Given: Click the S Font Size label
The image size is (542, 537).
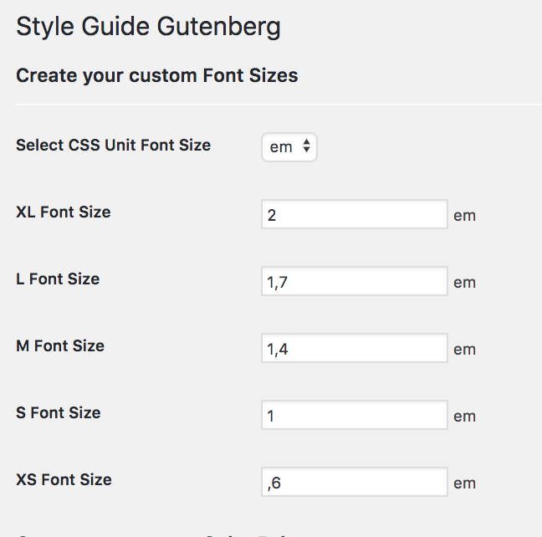Looking at the screenshot, I should [59, 412].
